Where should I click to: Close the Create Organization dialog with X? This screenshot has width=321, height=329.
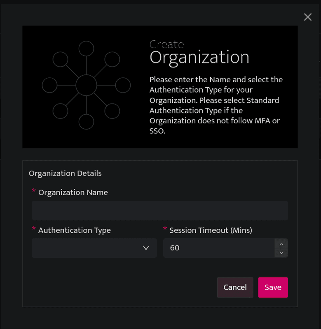tap(307, 17)
